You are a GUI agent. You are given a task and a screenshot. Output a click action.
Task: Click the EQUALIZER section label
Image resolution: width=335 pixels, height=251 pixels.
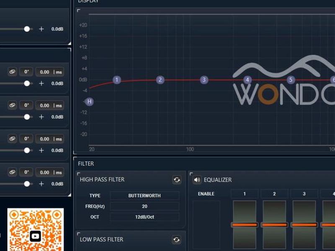pyautogui.click(x=217, y=180)
